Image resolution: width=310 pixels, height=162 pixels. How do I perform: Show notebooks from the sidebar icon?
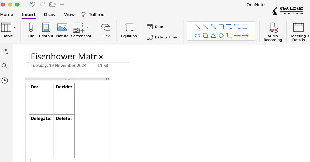5,52
